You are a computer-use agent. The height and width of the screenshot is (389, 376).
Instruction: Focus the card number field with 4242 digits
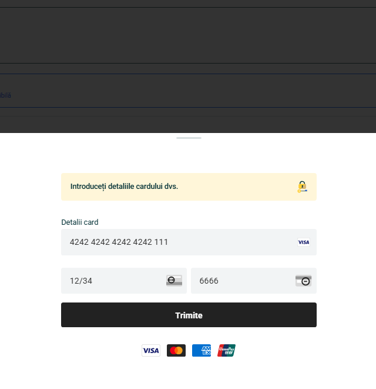[x=176, y=242]
